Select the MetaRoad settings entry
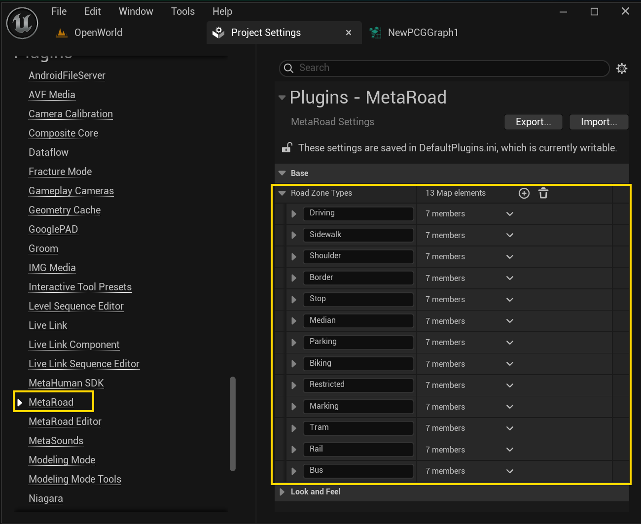The image size is (641, 524). pyautogui.click(x=51, y=402)
